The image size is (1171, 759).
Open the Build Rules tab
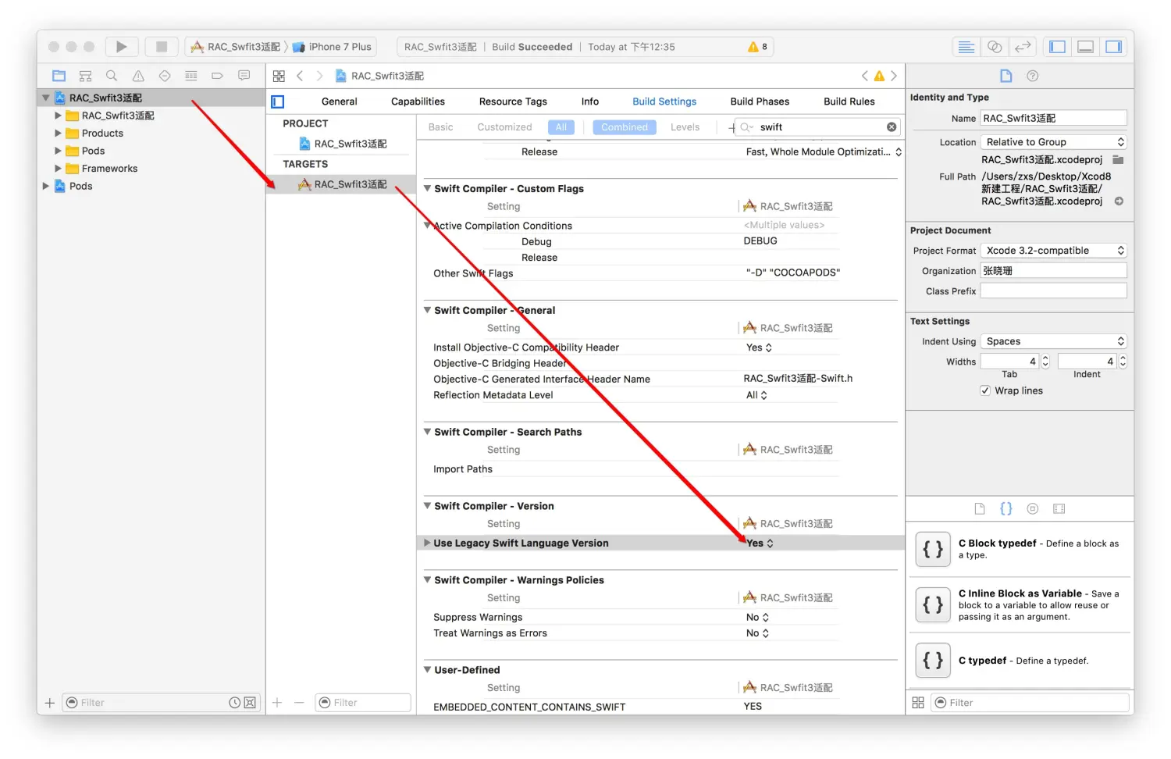tap(849, 102)
